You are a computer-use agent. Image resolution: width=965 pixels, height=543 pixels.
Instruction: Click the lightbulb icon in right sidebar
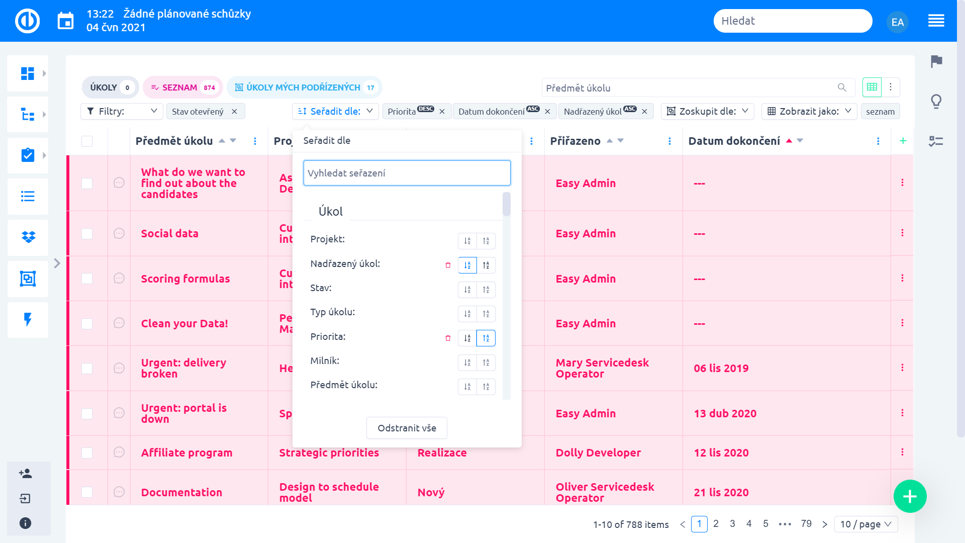936,102
